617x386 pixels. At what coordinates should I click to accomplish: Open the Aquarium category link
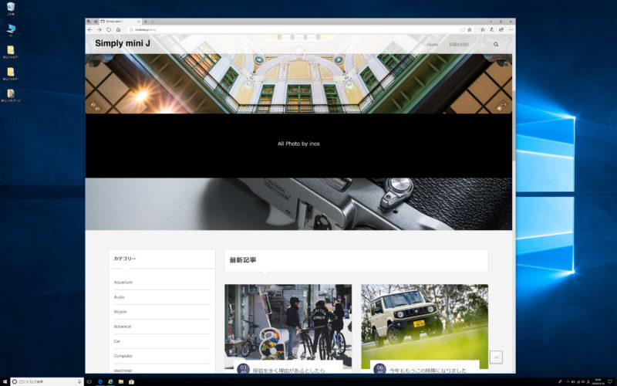pos(123,283)
